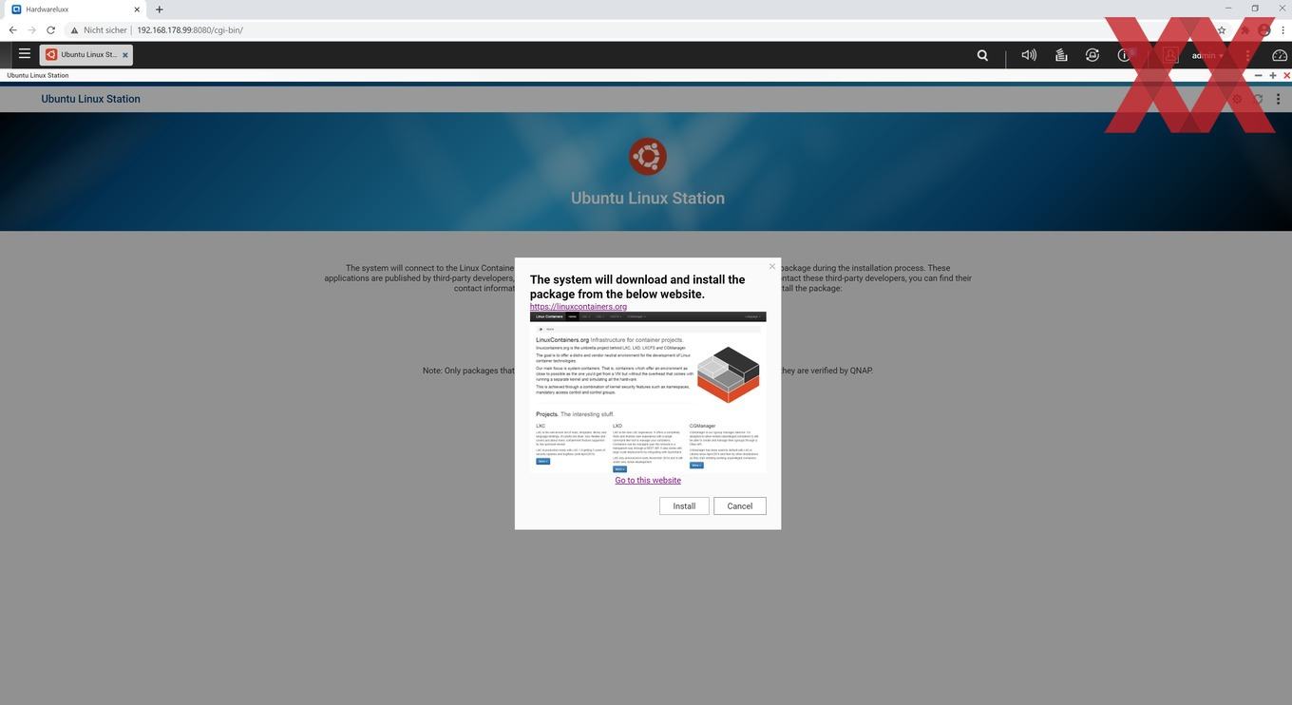Open a new browser tab with plus

159,10
